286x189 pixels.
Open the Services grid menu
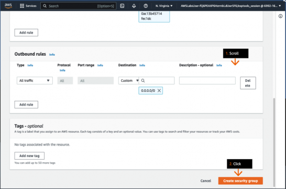click(x=28, y=6)
